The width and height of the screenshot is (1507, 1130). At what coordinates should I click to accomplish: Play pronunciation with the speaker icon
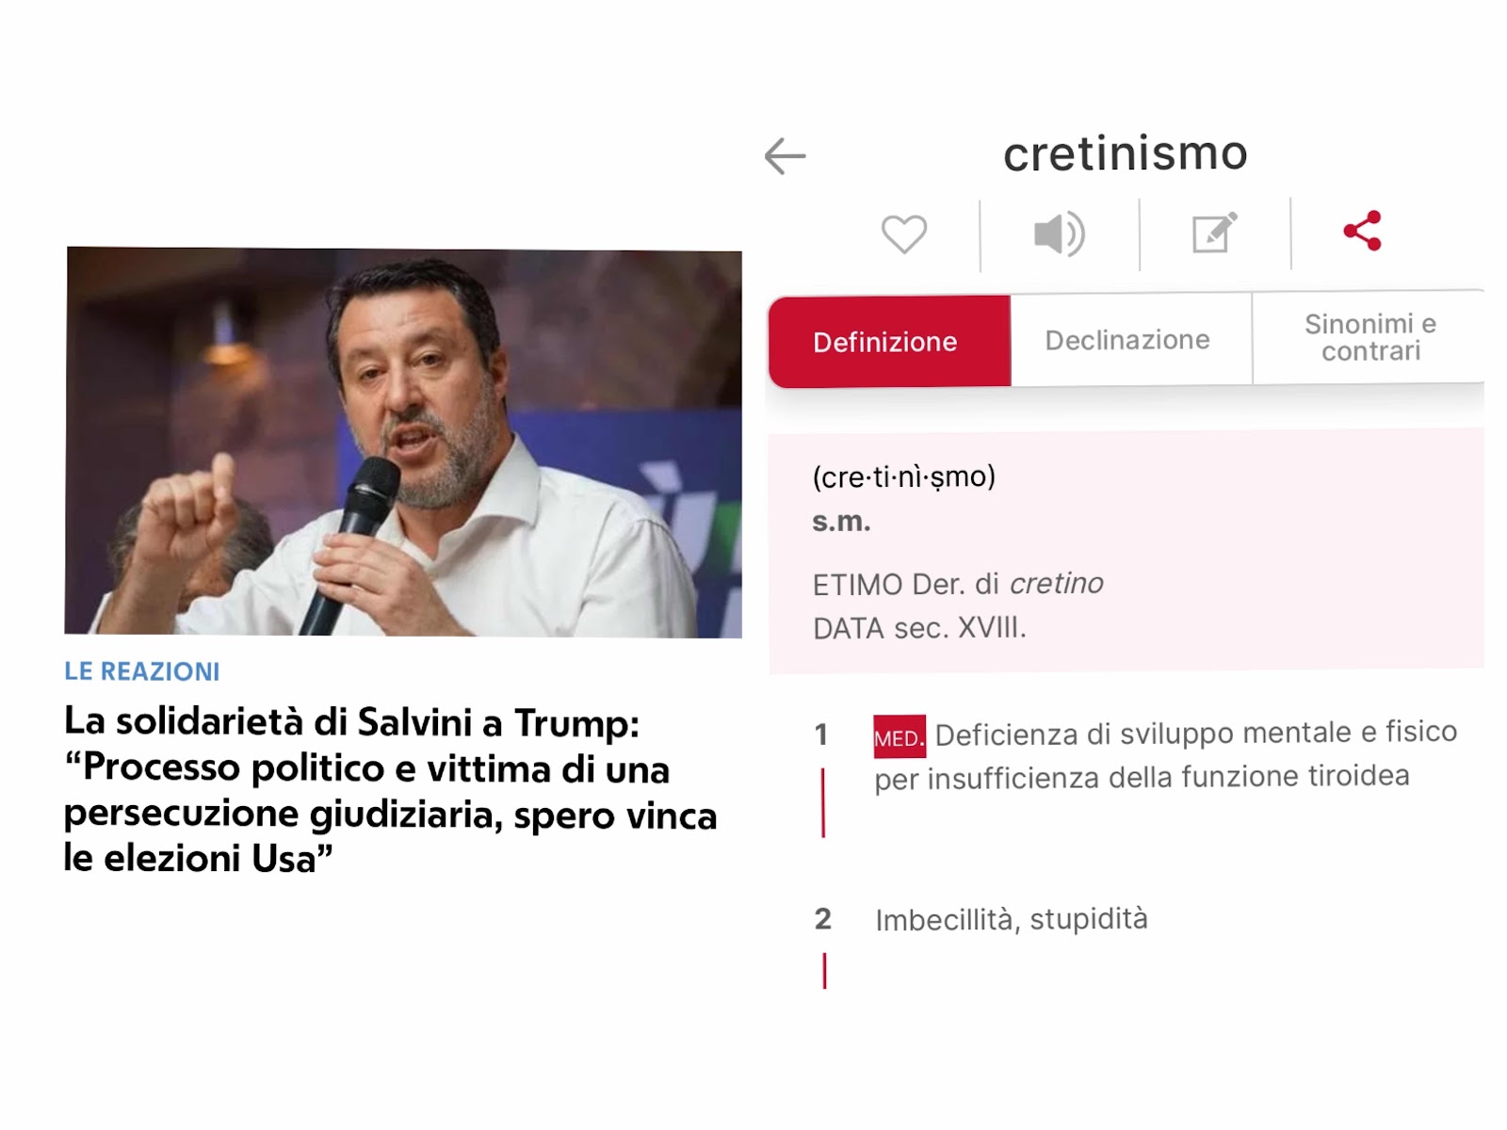1060,234
